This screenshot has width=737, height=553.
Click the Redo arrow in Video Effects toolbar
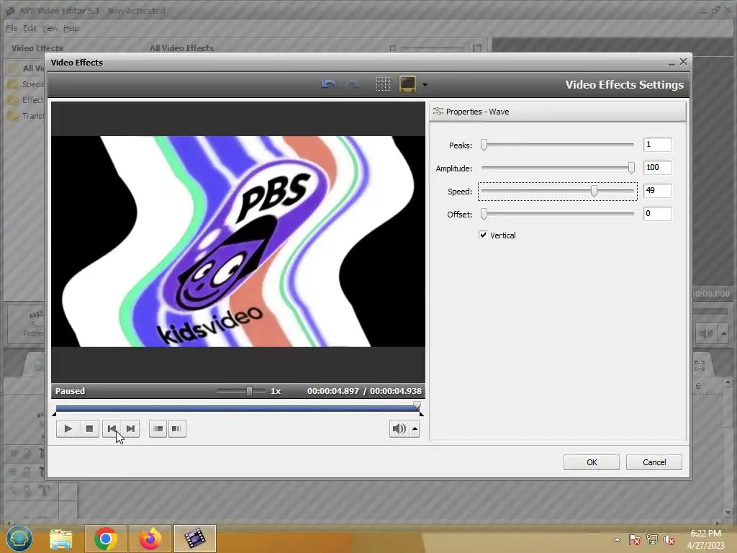(x=353, y=85)
